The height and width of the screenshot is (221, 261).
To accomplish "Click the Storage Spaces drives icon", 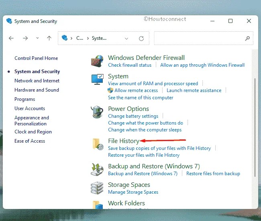I will pos(97,188).
